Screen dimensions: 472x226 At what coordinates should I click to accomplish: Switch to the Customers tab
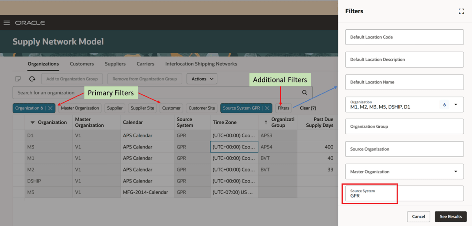pyautogui.click(x=82, y=64)
